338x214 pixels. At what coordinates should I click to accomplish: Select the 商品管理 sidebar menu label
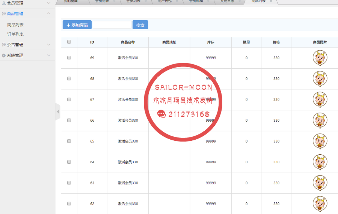(x=15, y=14)
